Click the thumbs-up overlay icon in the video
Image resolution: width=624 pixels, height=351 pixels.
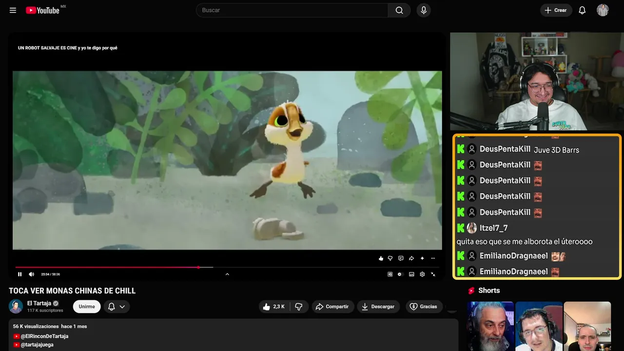[x=381, y=258]
